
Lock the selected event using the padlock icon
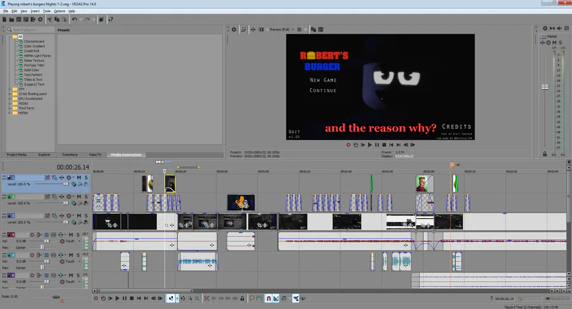242,298
